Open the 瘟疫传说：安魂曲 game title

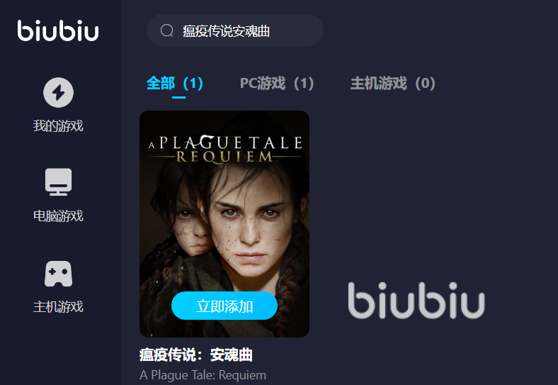click(195, 355)
